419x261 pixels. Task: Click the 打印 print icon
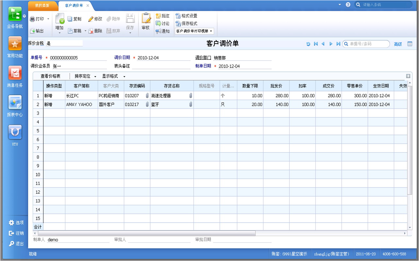(32, 19)
